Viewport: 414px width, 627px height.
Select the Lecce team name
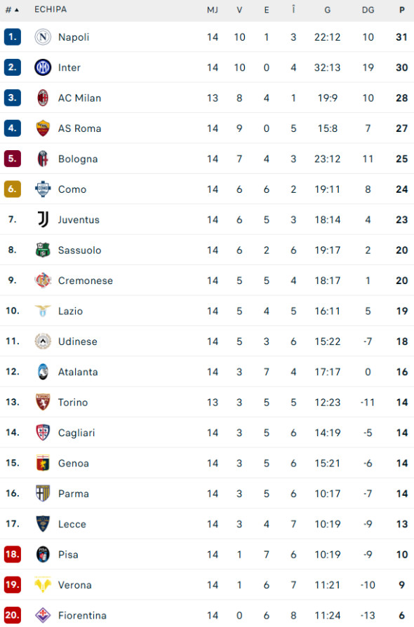[x=73, y=524]
